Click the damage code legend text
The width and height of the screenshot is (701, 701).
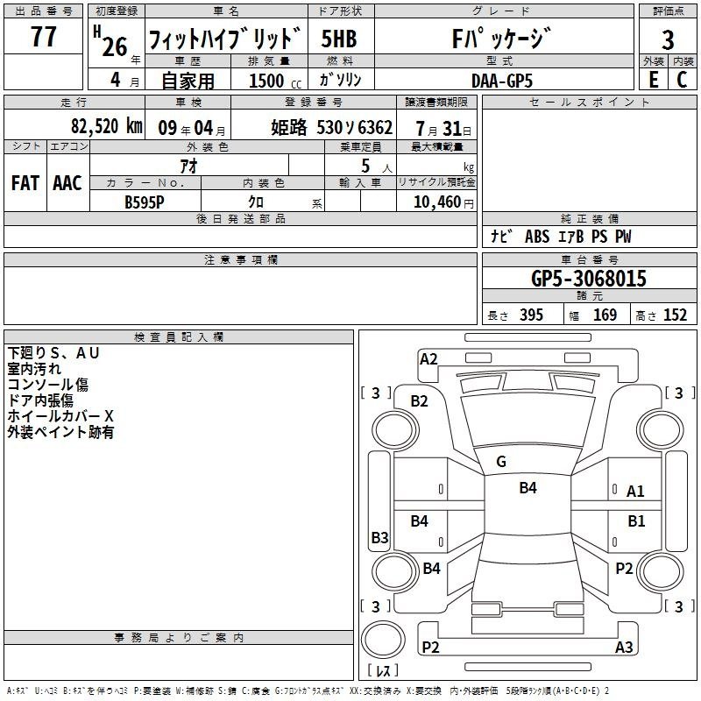tap(308, 690)
